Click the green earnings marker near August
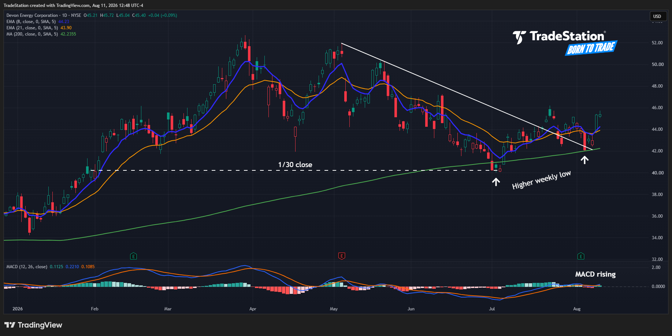 coord(581,256)
